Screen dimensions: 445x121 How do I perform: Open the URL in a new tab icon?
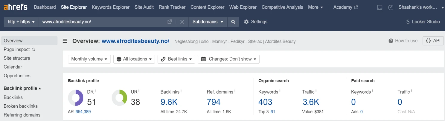click(x=170, y=22)
